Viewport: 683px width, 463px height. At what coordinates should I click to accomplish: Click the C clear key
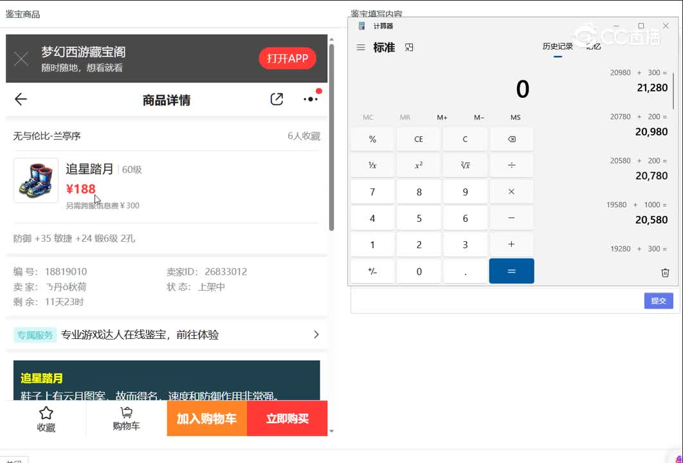pyautogui.click(x=465, y=140)
